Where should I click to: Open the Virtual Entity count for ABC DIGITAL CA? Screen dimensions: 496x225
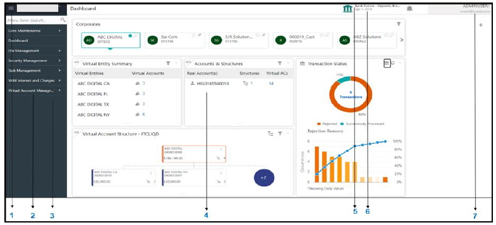143,84
